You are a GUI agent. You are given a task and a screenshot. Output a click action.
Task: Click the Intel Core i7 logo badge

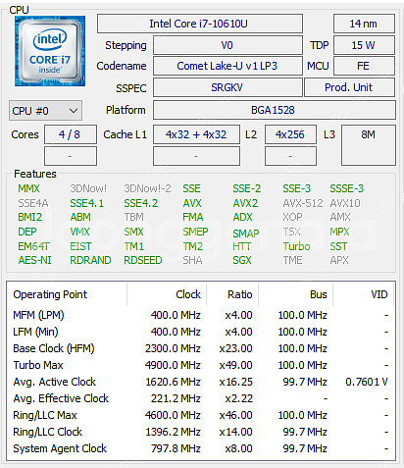click(x=50, y=51)
